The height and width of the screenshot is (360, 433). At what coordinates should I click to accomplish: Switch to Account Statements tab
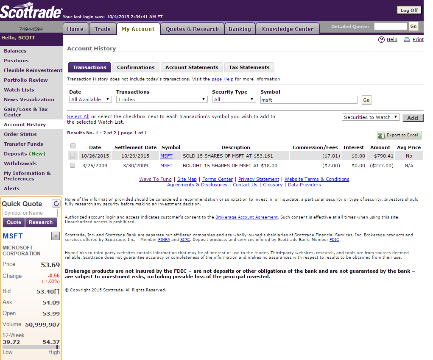point(192,67)
